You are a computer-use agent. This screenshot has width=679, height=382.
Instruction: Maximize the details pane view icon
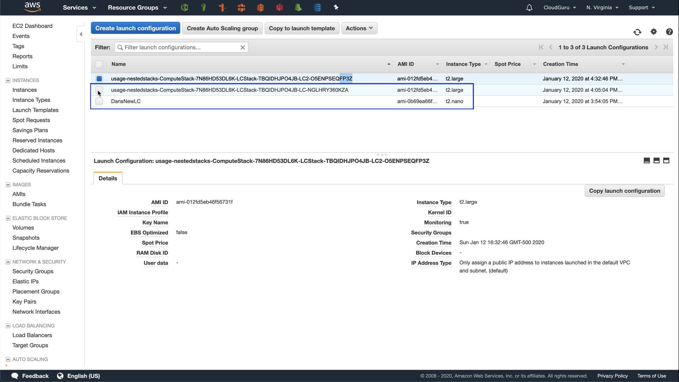666,161
